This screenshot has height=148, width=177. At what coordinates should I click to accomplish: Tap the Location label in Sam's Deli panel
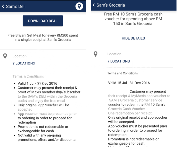19,56
